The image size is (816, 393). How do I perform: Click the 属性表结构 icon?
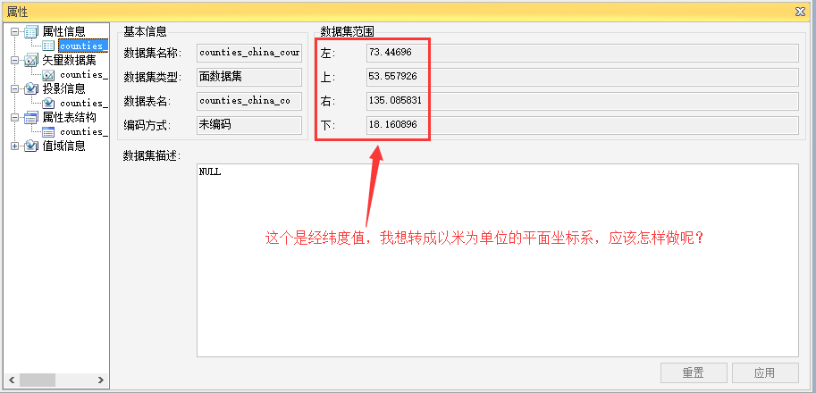pos(30,118)
